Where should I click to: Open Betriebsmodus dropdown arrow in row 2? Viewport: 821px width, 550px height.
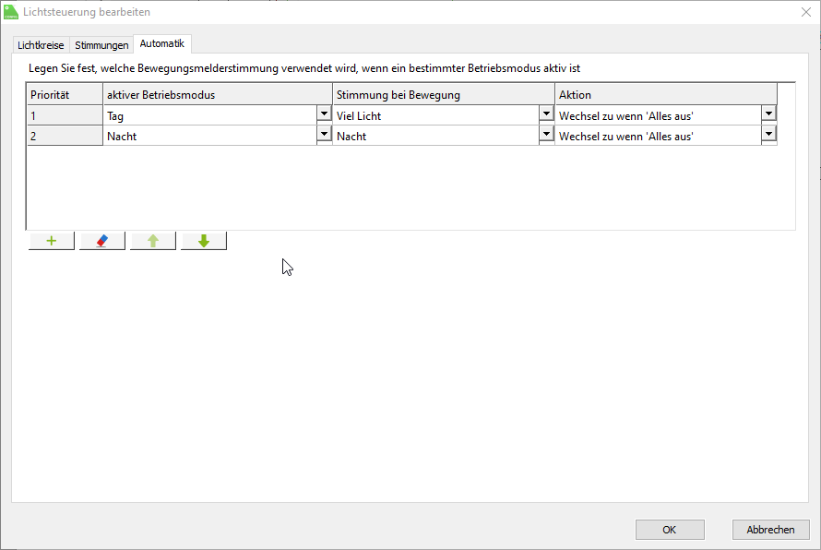[x=324, y=134]
